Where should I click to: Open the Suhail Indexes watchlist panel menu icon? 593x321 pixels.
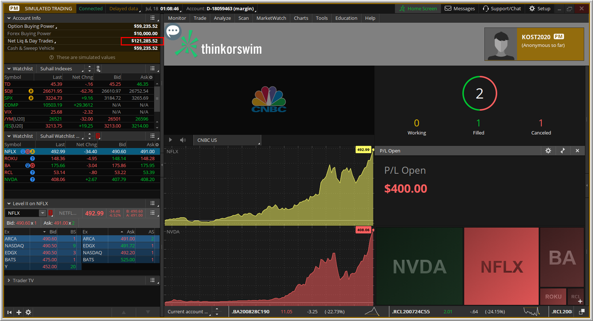coord(152,69)
